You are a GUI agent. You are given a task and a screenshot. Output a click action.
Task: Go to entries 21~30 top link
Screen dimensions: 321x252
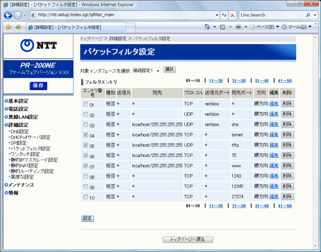[x=239, y=81]
